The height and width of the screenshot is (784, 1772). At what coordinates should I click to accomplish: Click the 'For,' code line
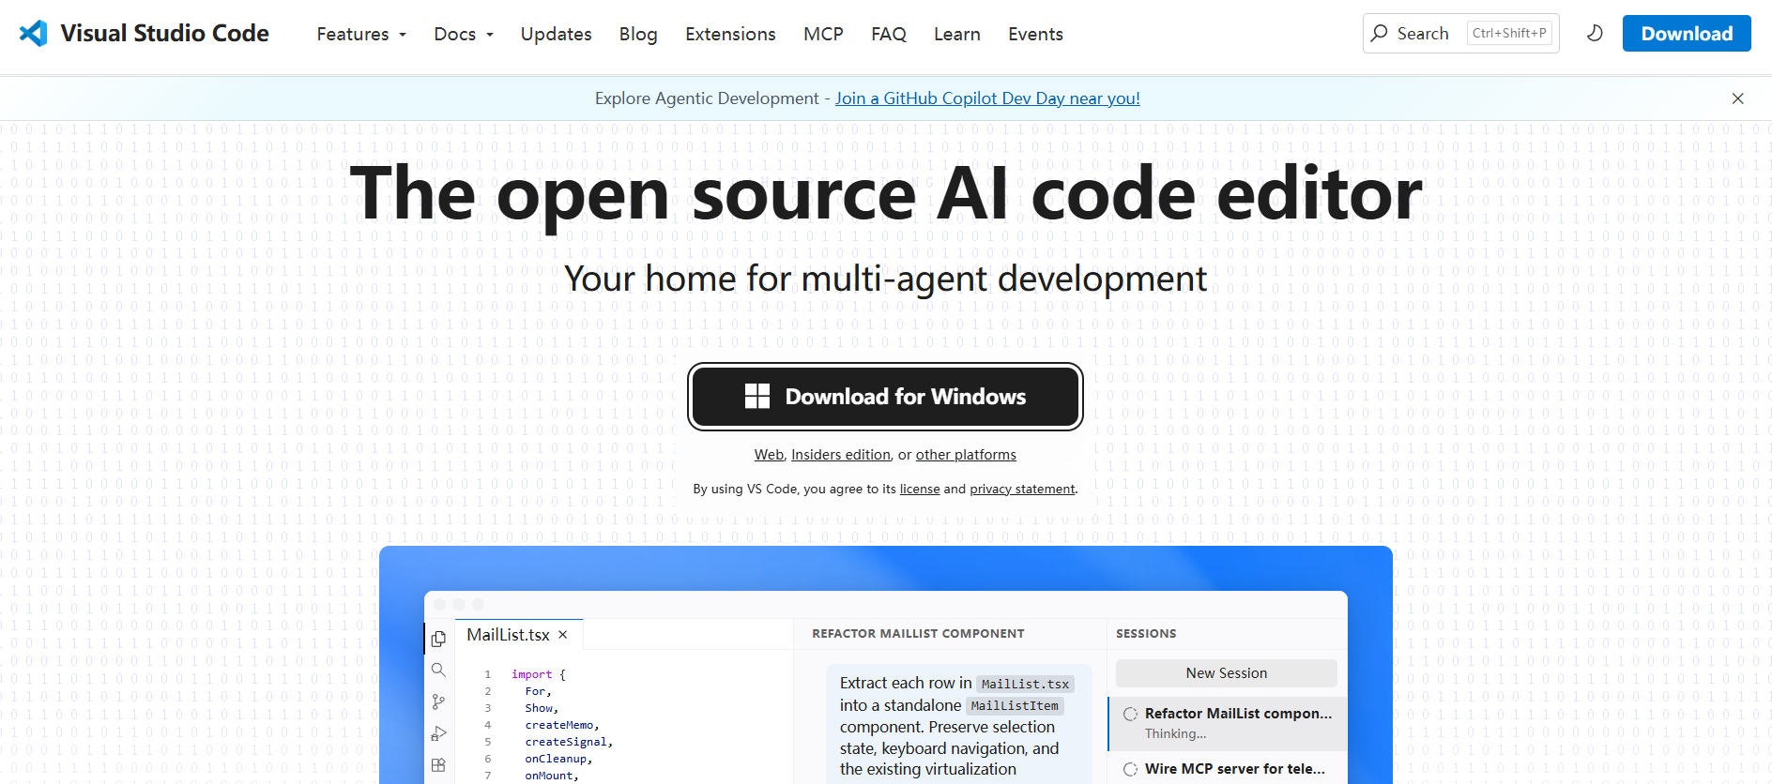(539, 691)
